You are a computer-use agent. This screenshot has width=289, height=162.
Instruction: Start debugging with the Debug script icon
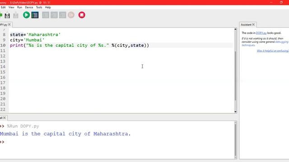click(35, 15)
